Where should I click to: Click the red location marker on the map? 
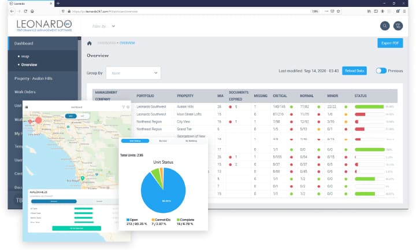click(39, 120)
